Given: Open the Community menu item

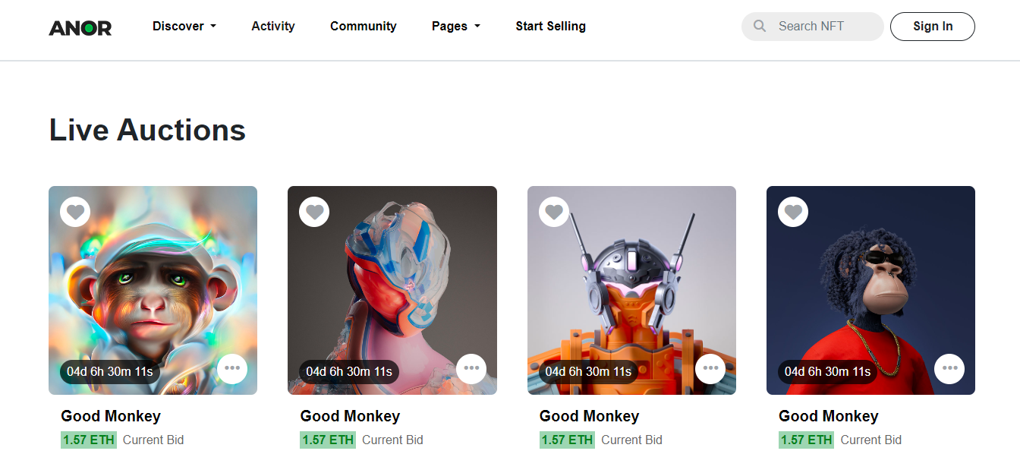Looking at the screenshot, I should click(364, 26).
